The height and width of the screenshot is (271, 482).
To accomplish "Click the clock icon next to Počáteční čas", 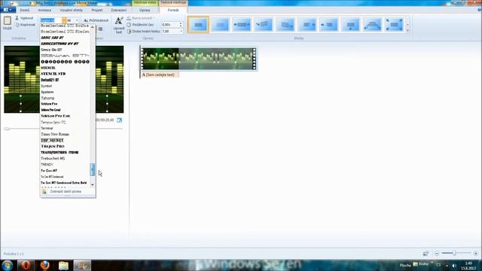I will [x=129, y=25].
